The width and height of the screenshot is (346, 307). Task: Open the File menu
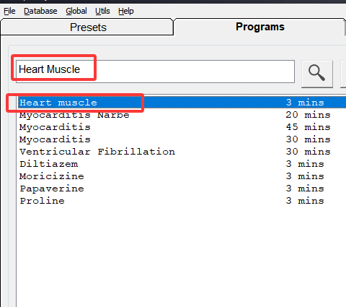pos(9,11)
